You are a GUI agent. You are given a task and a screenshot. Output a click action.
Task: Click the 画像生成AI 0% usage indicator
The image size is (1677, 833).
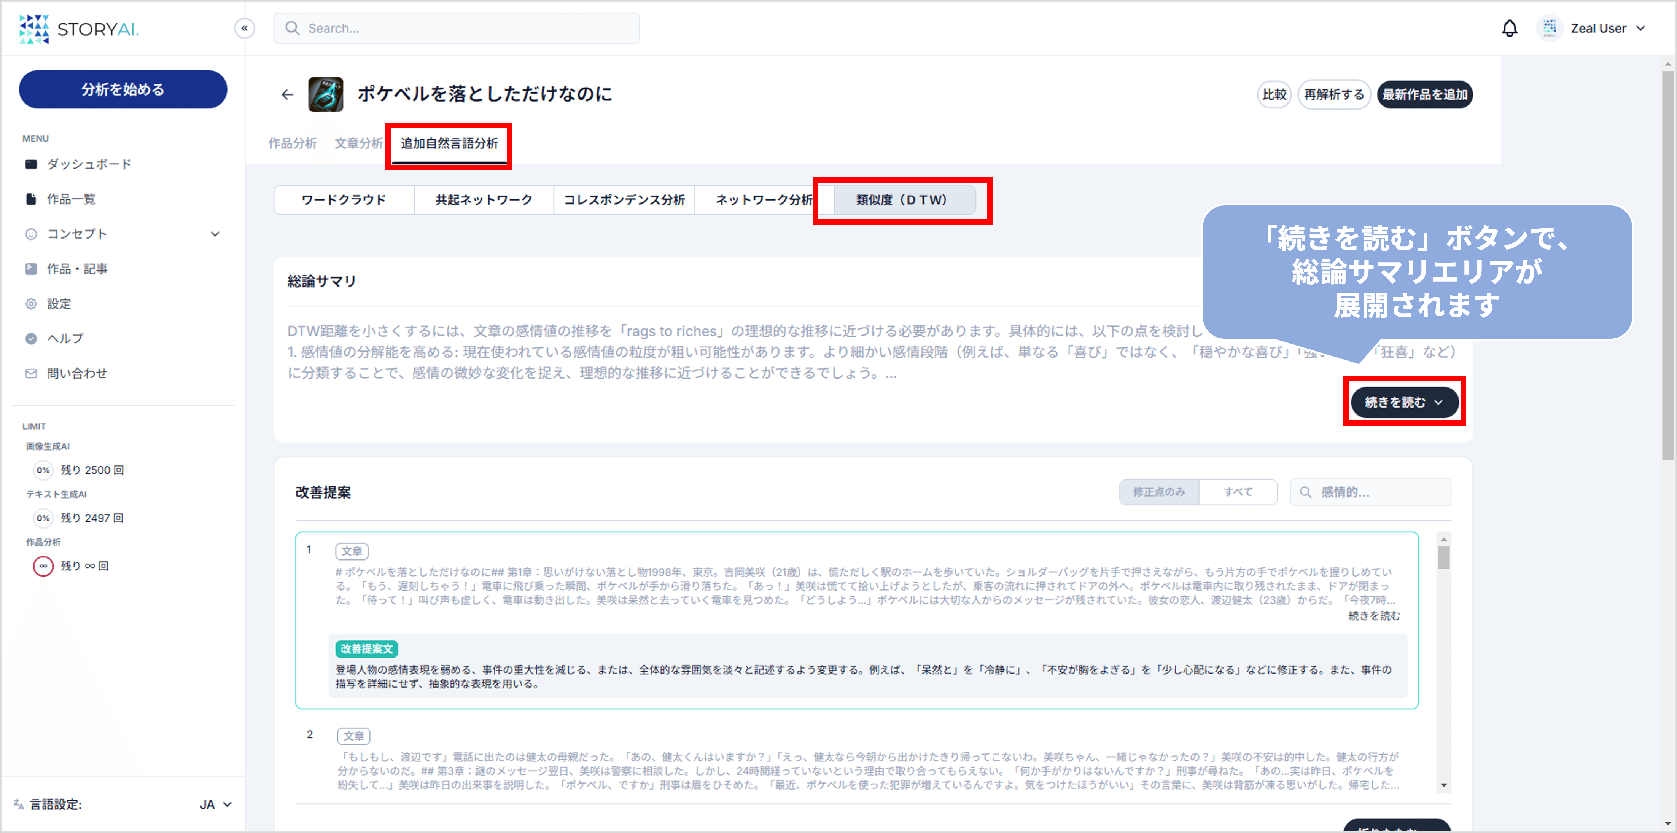(x=43, y=470)
